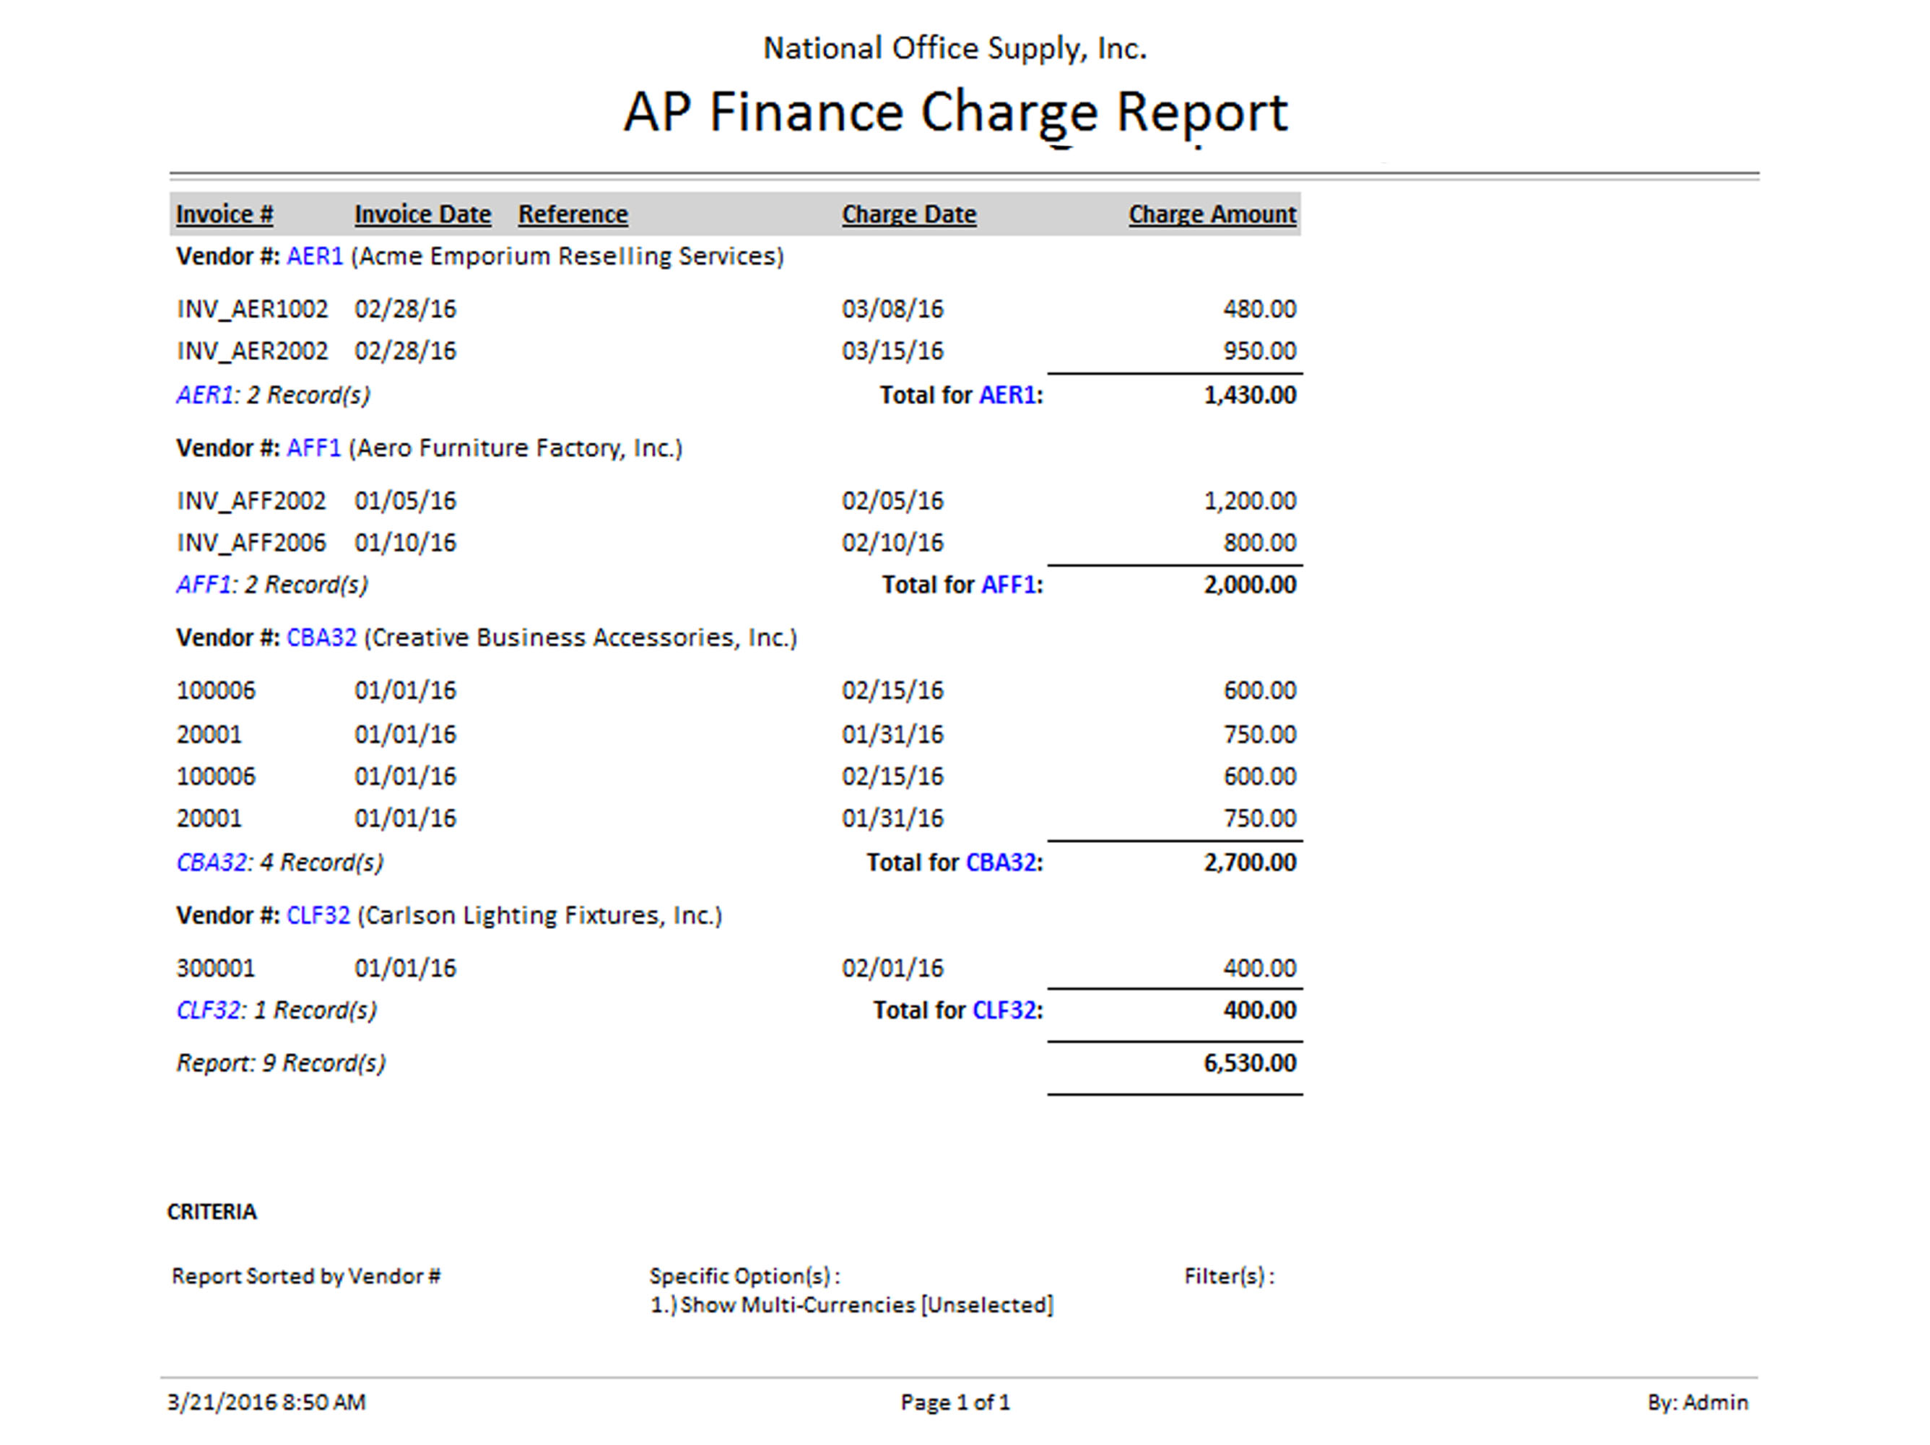This screenshot has height=1445, width=1930.
Task: Click the Charge Date column header
Action: 908,214
